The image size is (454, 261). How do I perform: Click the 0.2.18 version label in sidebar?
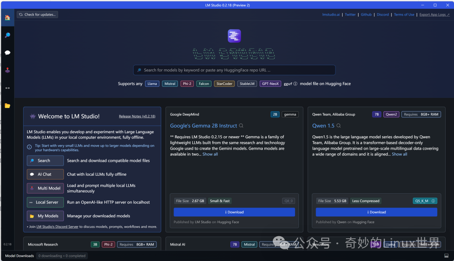point(8,244)
